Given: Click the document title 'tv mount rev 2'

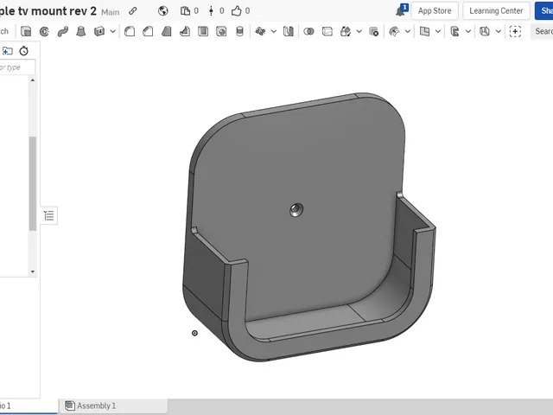Looking at the screenshot, I should [57, 11].
